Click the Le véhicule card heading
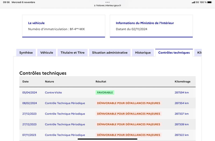 (x=36, y=23)
